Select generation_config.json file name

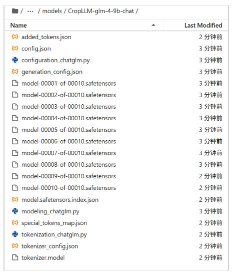[x=52, y=72]
